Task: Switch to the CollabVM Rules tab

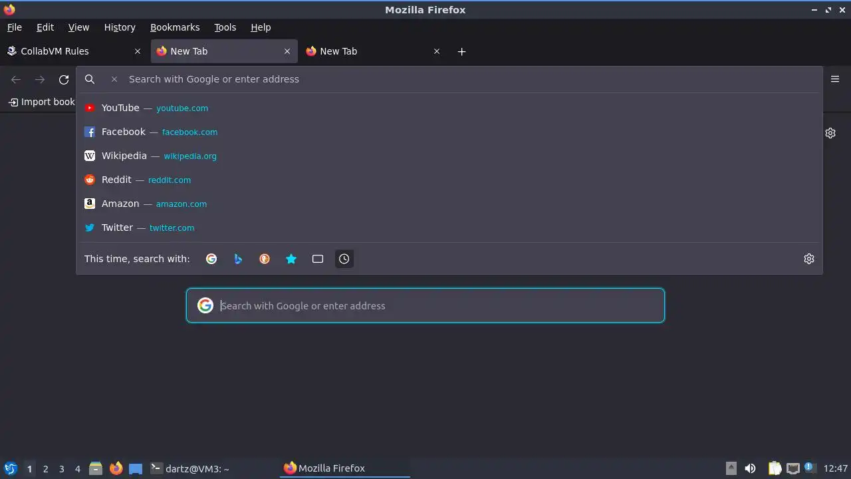Action: (x=74, y=51)
